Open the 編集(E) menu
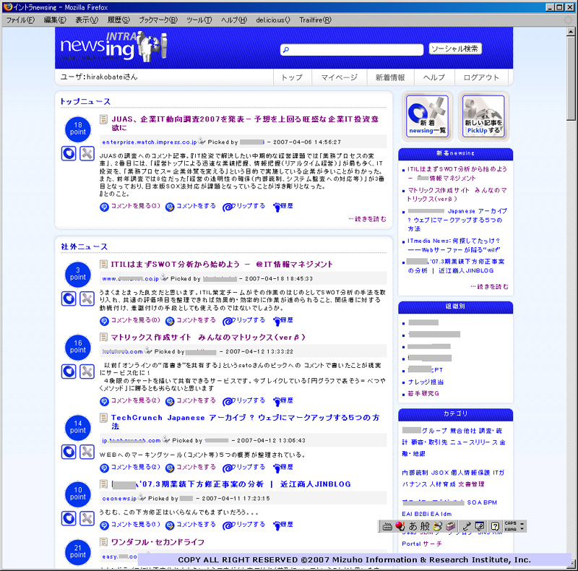 point(55,20)
